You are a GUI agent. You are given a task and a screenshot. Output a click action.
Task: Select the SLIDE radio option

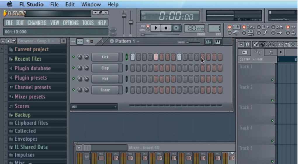(x=254, y=59)
